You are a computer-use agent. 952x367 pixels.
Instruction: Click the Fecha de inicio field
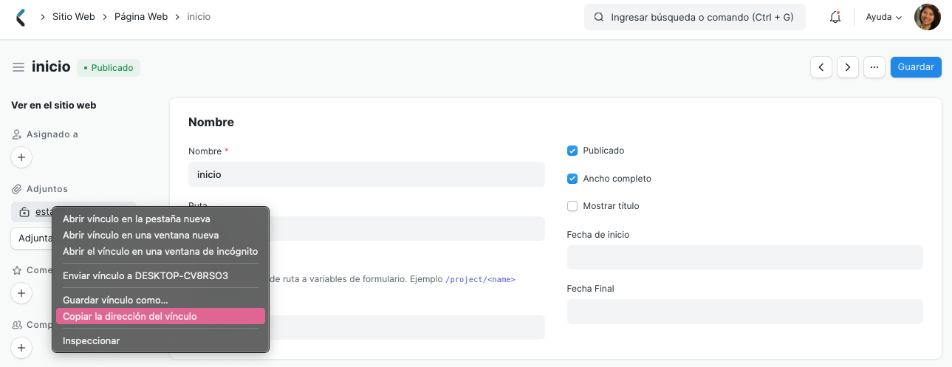coord(745,258)
